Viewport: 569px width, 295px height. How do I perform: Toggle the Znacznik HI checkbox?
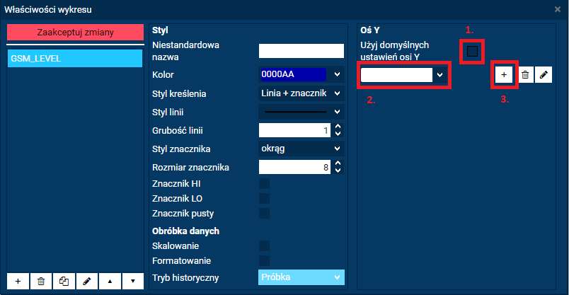[x=264, y=183]
